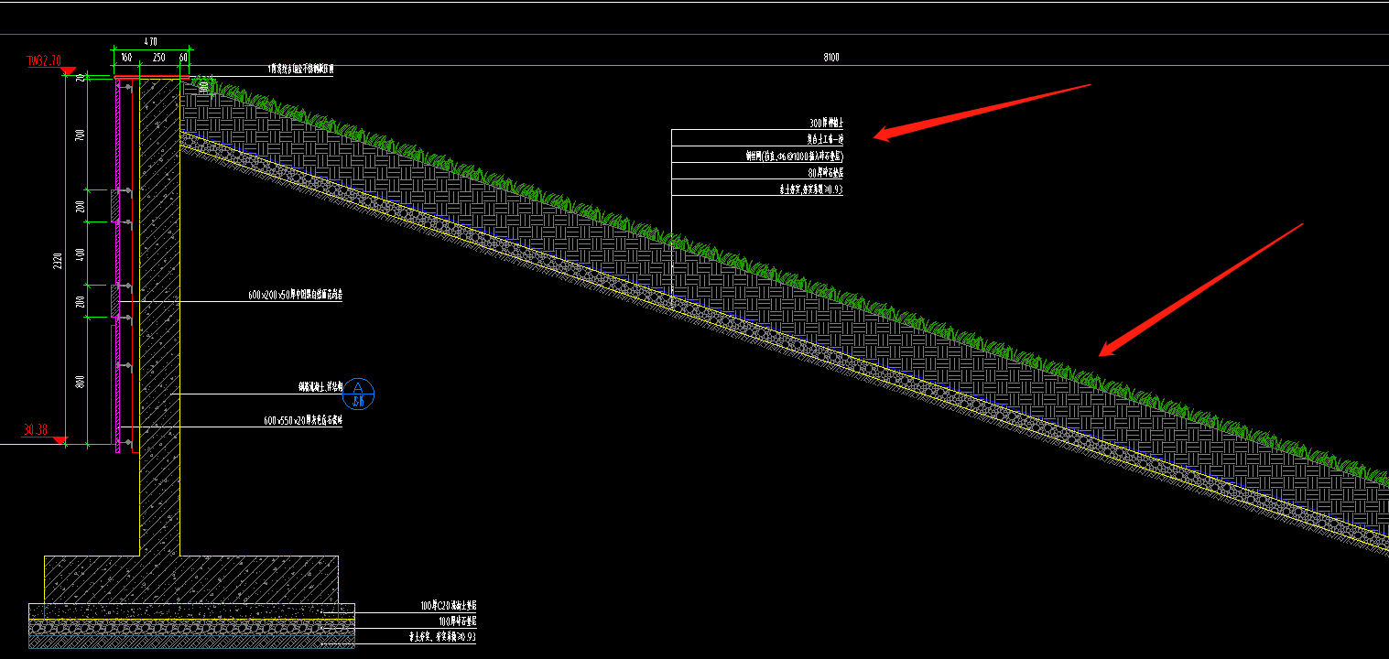Click the 300厚 soil layer annotation

pos(826,122)
